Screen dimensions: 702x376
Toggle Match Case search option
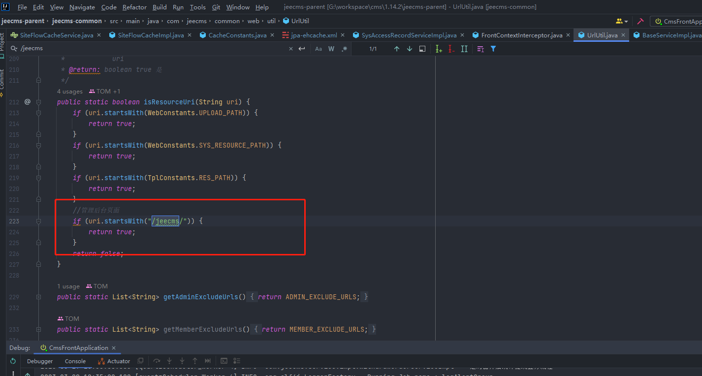pyautogui.click(x=319, y=49)
